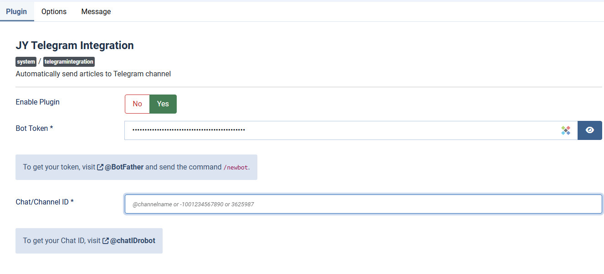Screen dimensions: 604x274
Task: Click the JY Telegram Integration heading
Action: click(75, 45)
